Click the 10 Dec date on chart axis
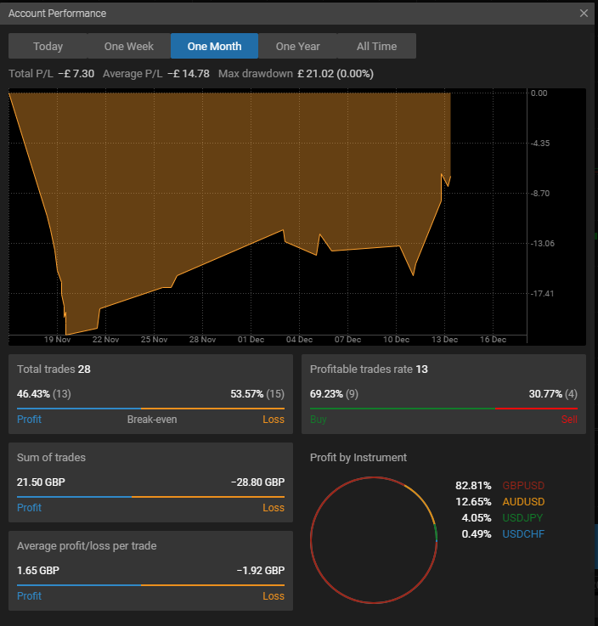The height and width of the screenshot is (626, 598). tap(396, 340)
